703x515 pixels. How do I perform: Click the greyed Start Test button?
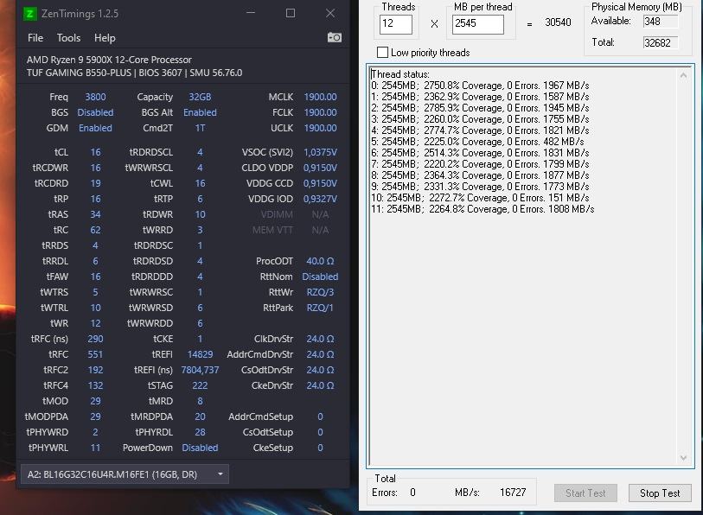585,493
